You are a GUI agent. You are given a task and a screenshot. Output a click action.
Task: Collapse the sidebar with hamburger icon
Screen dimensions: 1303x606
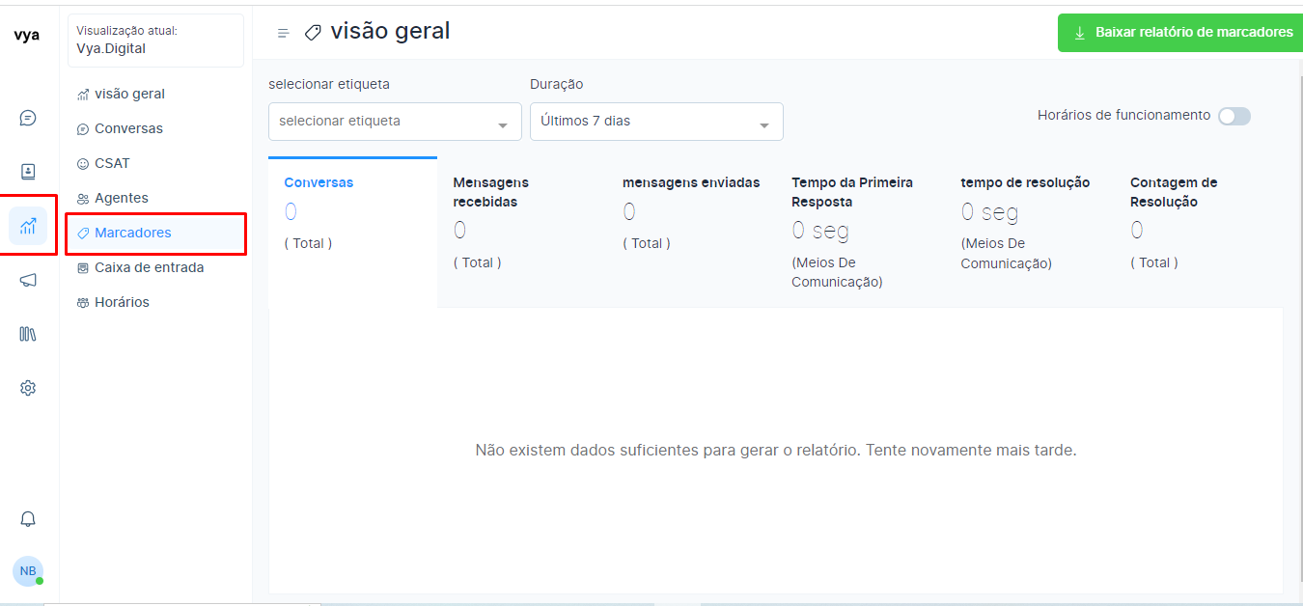pyautogui.click(x=283, y=33)
